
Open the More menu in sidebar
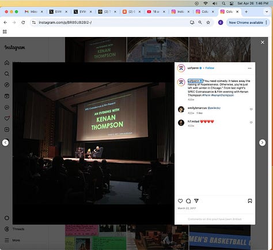click(x=12, y=240)
